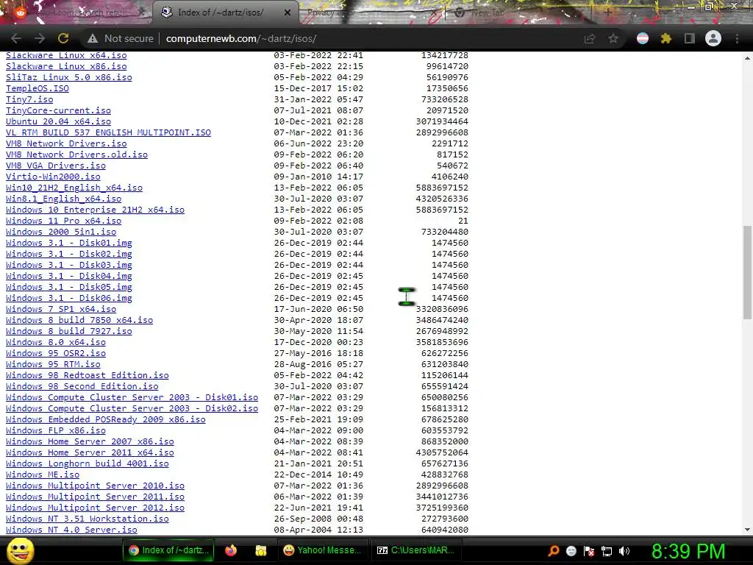The image size is (753, 565).
Task: Click the 8:39 PM clock
Action: 688,551
